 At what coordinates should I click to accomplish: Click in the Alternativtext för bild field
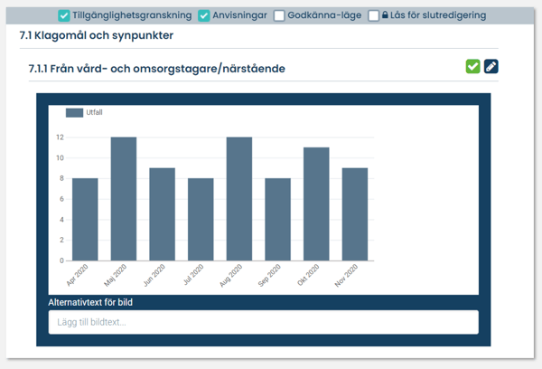coord(263,322)
